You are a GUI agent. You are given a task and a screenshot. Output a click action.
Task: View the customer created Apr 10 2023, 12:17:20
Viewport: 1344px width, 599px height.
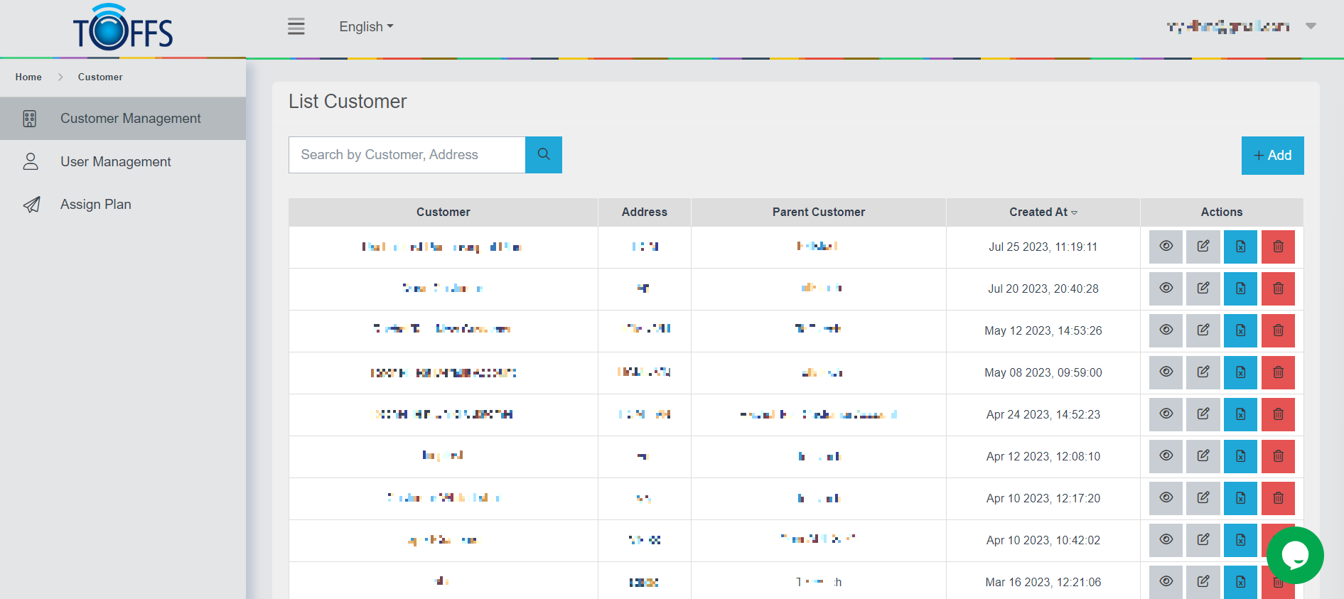point(1166,498)
